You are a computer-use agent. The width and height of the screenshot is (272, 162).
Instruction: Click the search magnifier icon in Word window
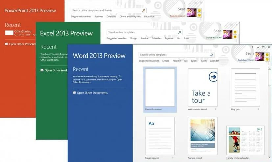tap(211, 55)
